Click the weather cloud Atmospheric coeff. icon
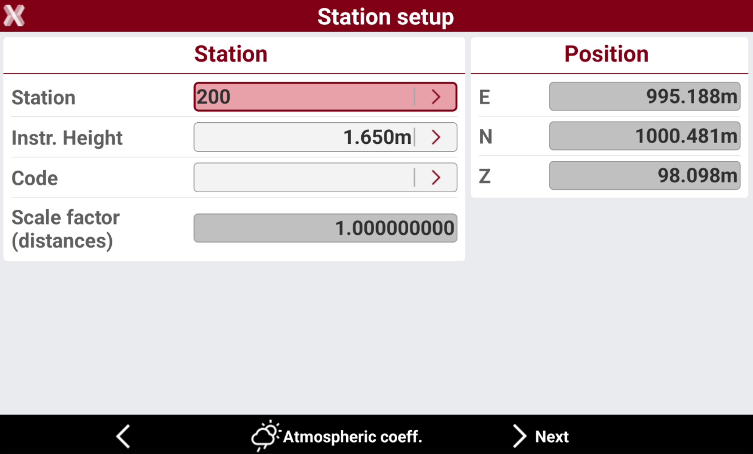Viewport: 753px width, 454px height. [x=266, y=436]
